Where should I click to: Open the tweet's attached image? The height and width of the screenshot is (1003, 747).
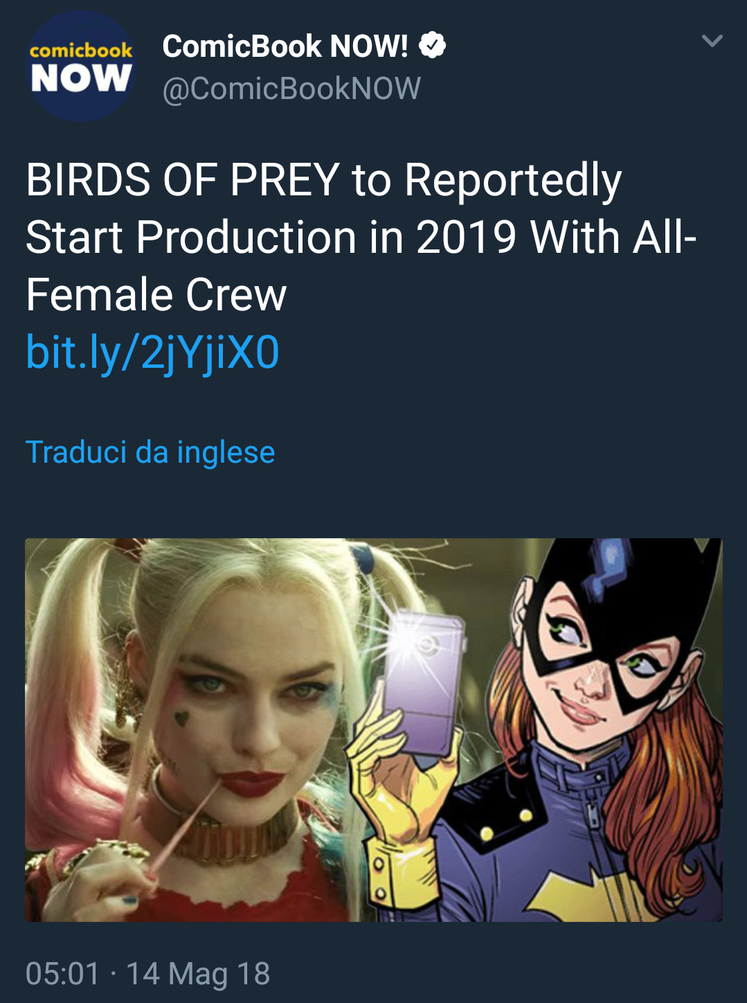tap(374, 730)
